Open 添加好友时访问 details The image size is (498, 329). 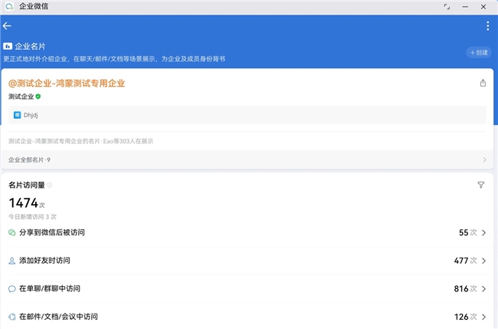tap(247, 261)
